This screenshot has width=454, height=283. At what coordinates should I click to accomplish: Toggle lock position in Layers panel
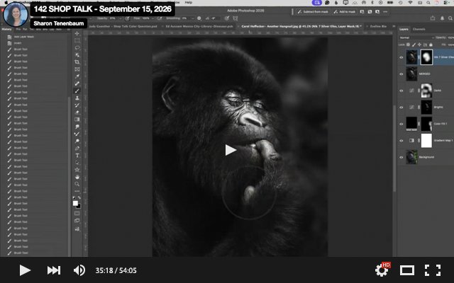[x=419, y=45]
